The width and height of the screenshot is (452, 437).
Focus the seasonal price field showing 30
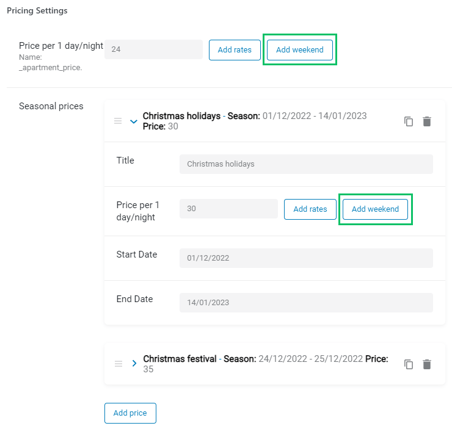click(228, 209)
